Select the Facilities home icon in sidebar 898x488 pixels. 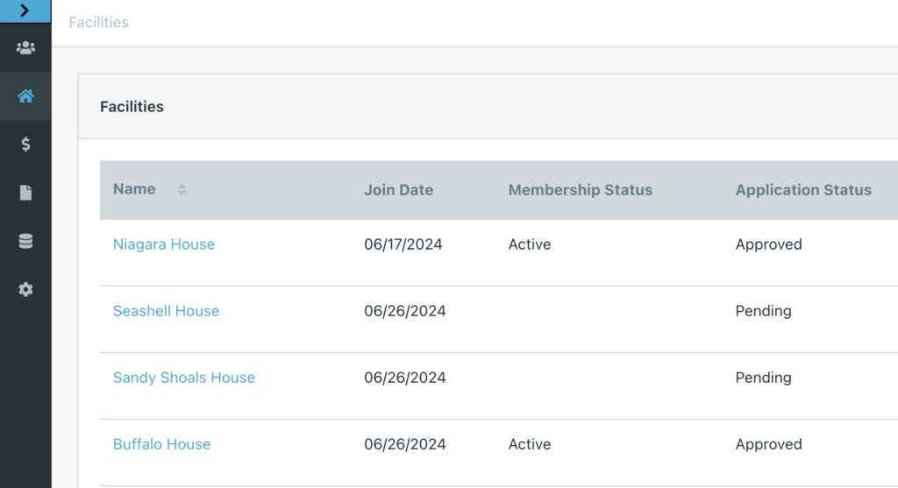(25, 96)
